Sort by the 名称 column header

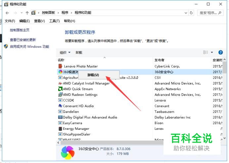tap(105, 60)
